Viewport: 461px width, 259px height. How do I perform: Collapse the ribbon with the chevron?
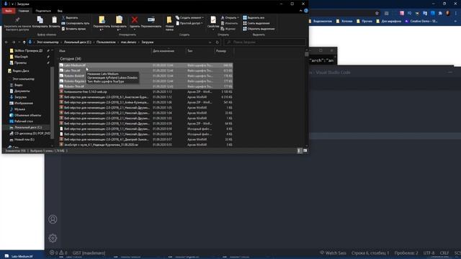300,11
